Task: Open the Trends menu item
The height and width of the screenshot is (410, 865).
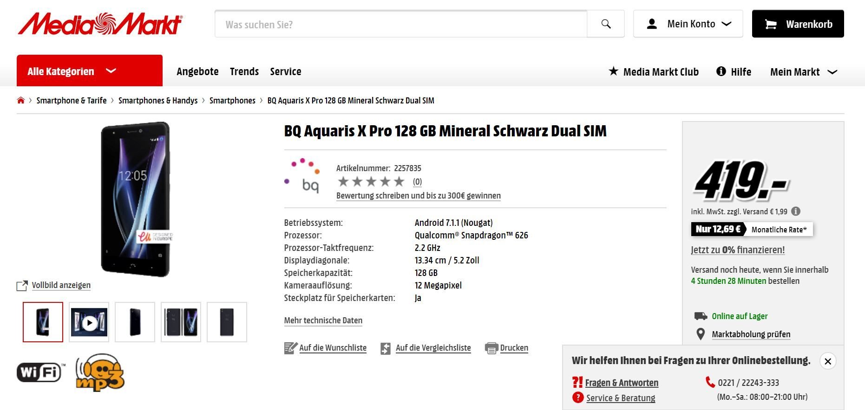Action: click(x=244, y=71)
